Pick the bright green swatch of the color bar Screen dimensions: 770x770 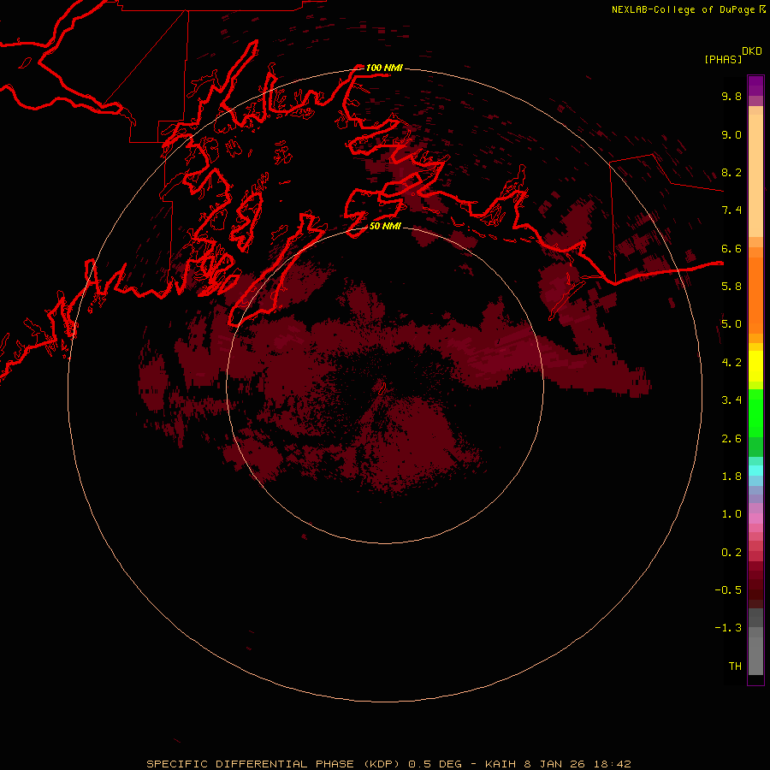[x=755, y=413]
